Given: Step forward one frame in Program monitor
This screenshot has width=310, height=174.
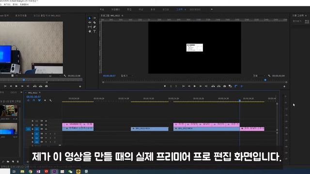Looking at the screenshot, I should pyautogui.click(x=200, y=86).
